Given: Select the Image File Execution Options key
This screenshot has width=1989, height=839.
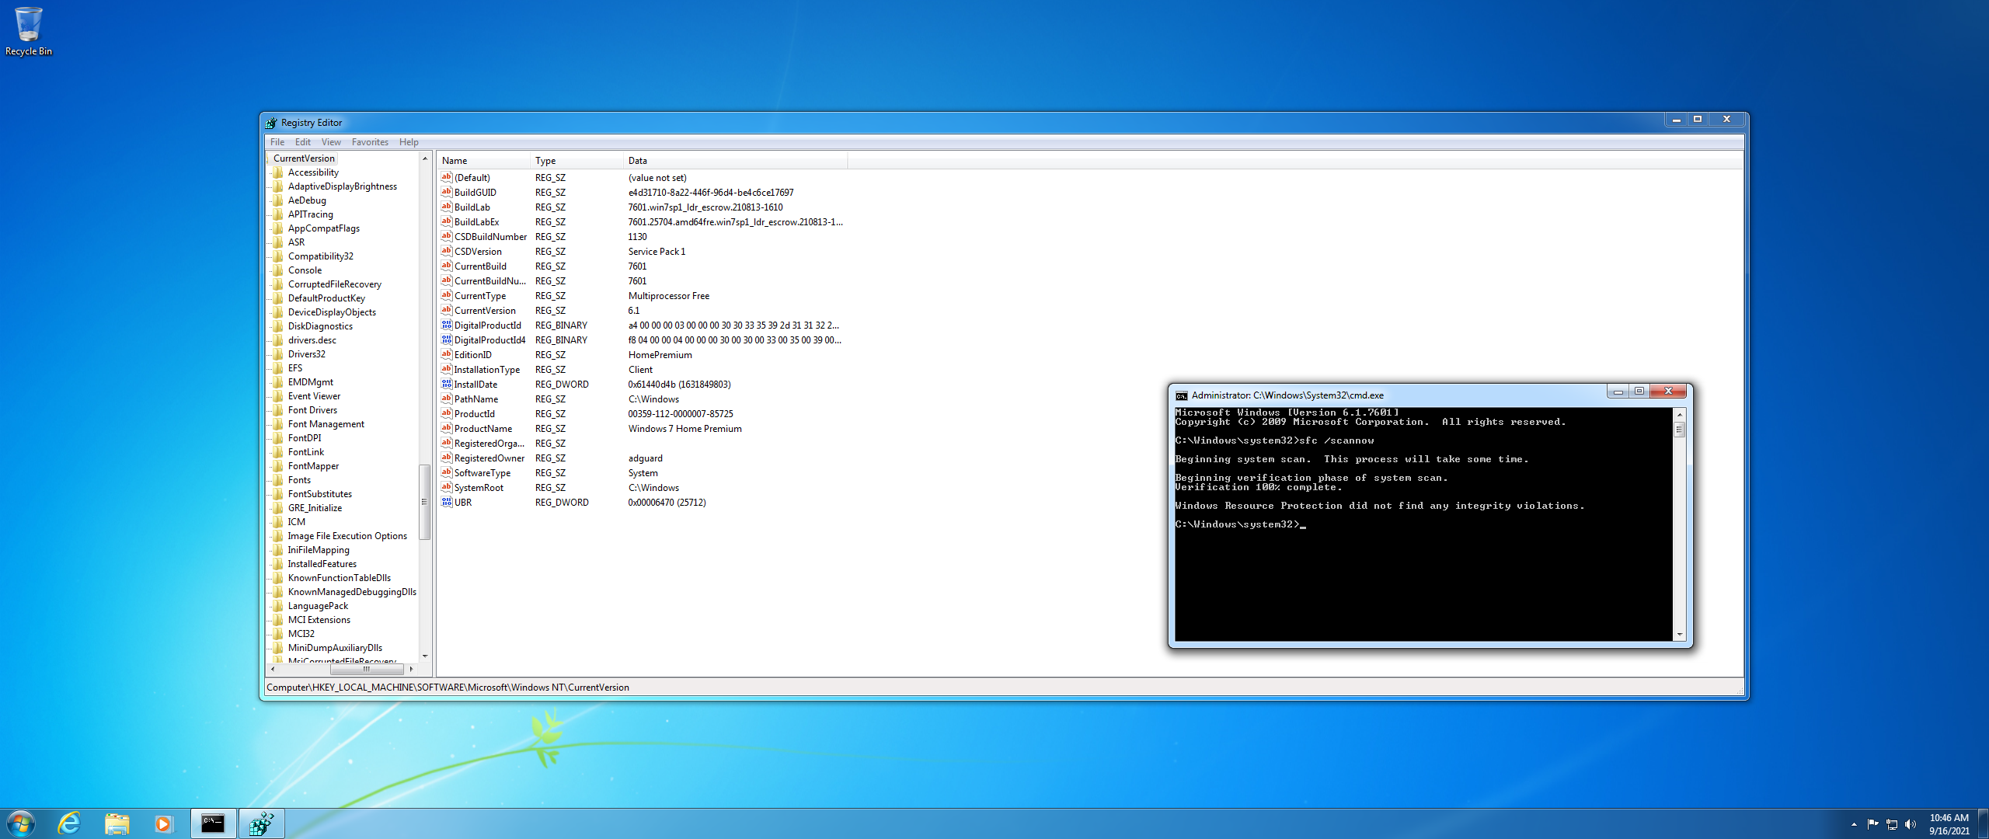Looking at the screenshot, I should (x=347, y=536).
